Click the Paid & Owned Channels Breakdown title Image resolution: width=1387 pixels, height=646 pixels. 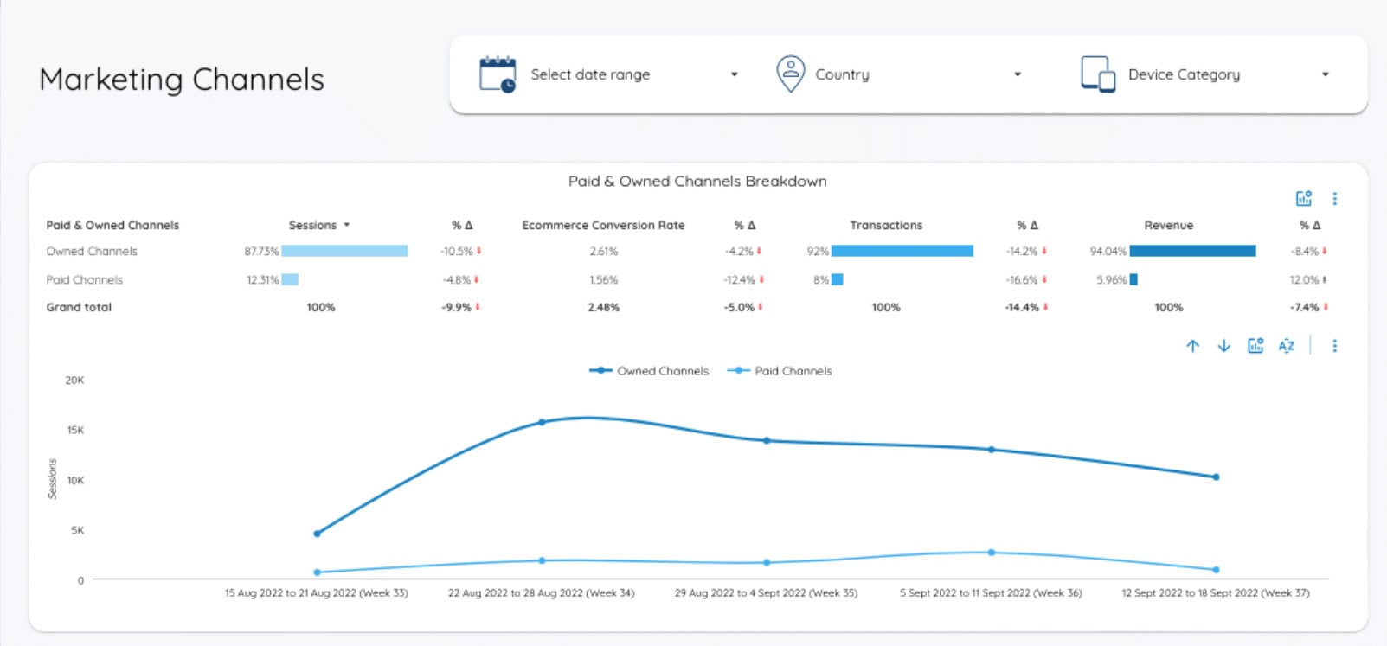pyautogui.click(x=697, y=182)
